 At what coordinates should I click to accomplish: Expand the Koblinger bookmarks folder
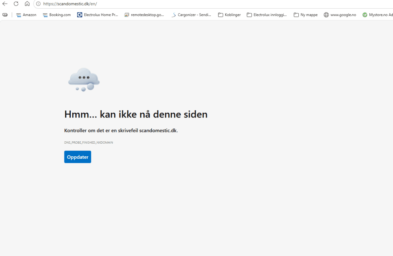(230, 15)
